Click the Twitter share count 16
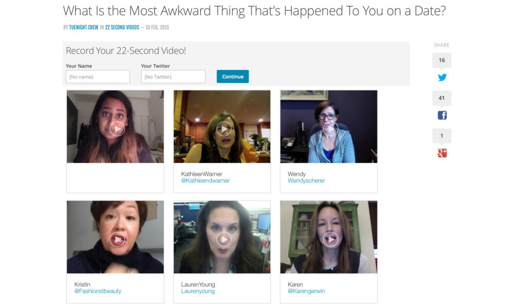 (x=442, y=60)
